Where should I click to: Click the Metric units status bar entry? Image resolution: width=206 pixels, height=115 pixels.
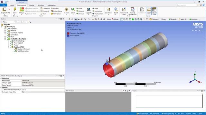173,114
